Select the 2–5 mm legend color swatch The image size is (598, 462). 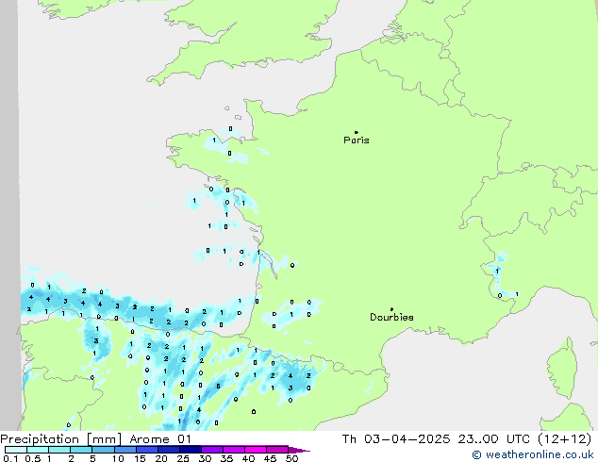coord(81,450)
